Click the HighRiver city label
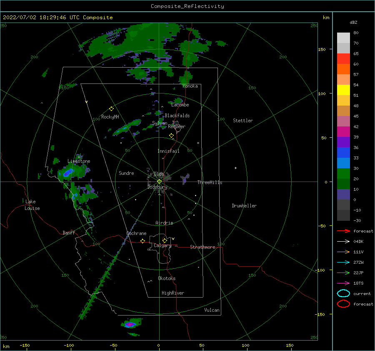The image size is (375, 351). click(x=173, y=293)
